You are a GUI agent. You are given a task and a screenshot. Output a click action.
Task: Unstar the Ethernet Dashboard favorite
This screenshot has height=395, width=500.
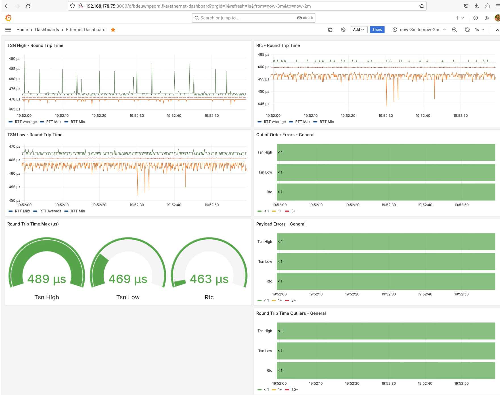(113, 30)
